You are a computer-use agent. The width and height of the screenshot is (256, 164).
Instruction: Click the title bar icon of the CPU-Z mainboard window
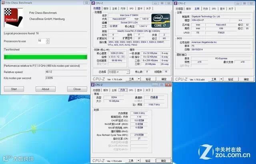[176, 3]
